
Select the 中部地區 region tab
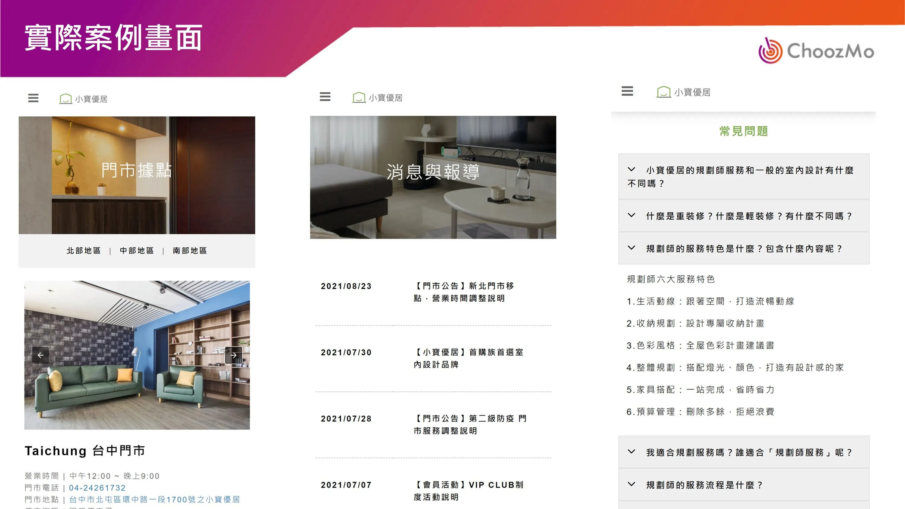click(x=137, y=251)
